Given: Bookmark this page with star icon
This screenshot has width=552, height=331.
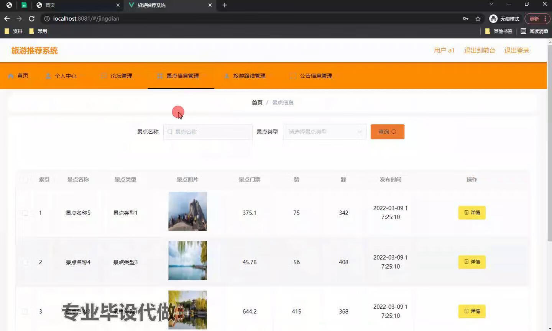Looking at the screenshot, I should point(478,18).
